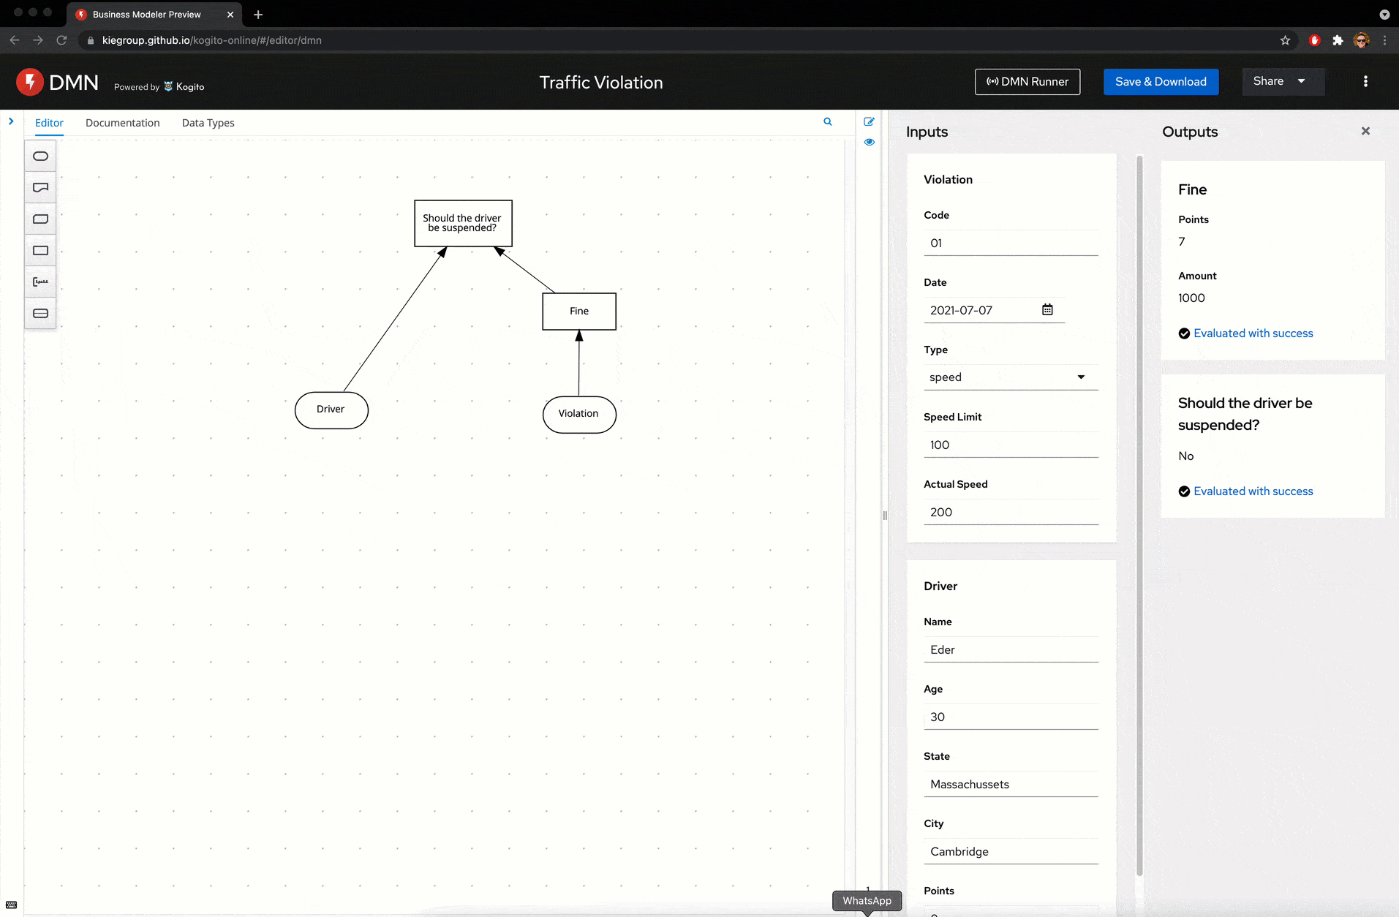Viewport: 1399px width, 917px height.
Task: Switch to the Data Types tab
Action: click(208, 123)
